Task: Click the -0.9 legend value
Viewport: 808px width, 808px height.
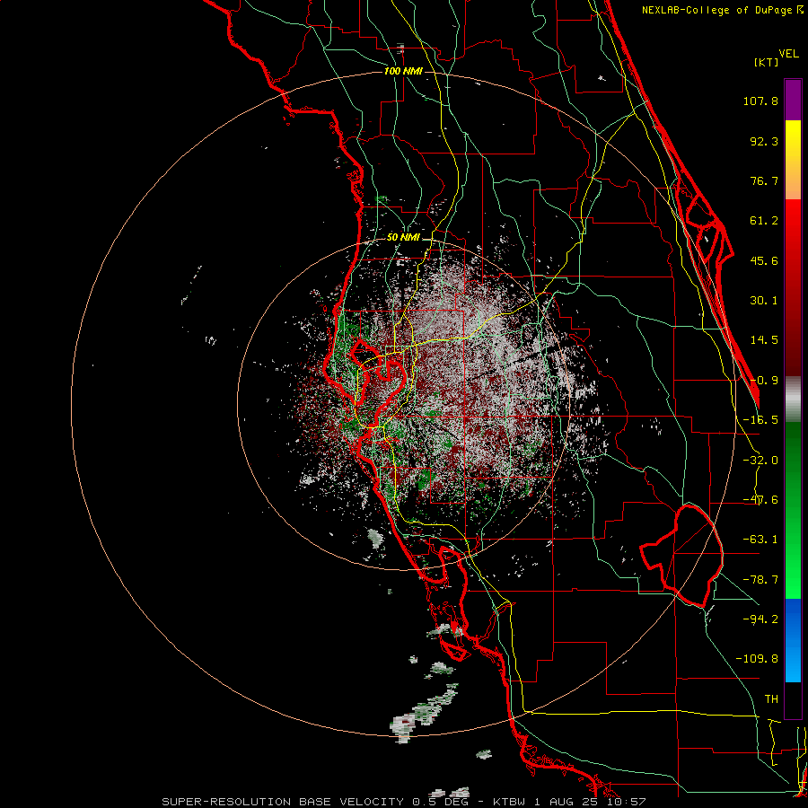Action: pyautogui.click(x=764, y=381)
